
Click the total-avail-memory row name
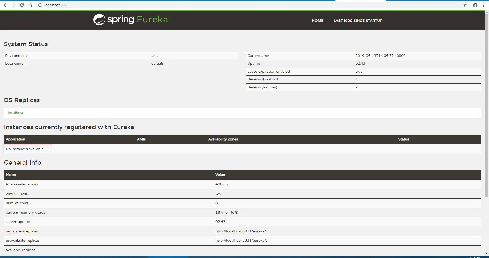pos(22,184)
